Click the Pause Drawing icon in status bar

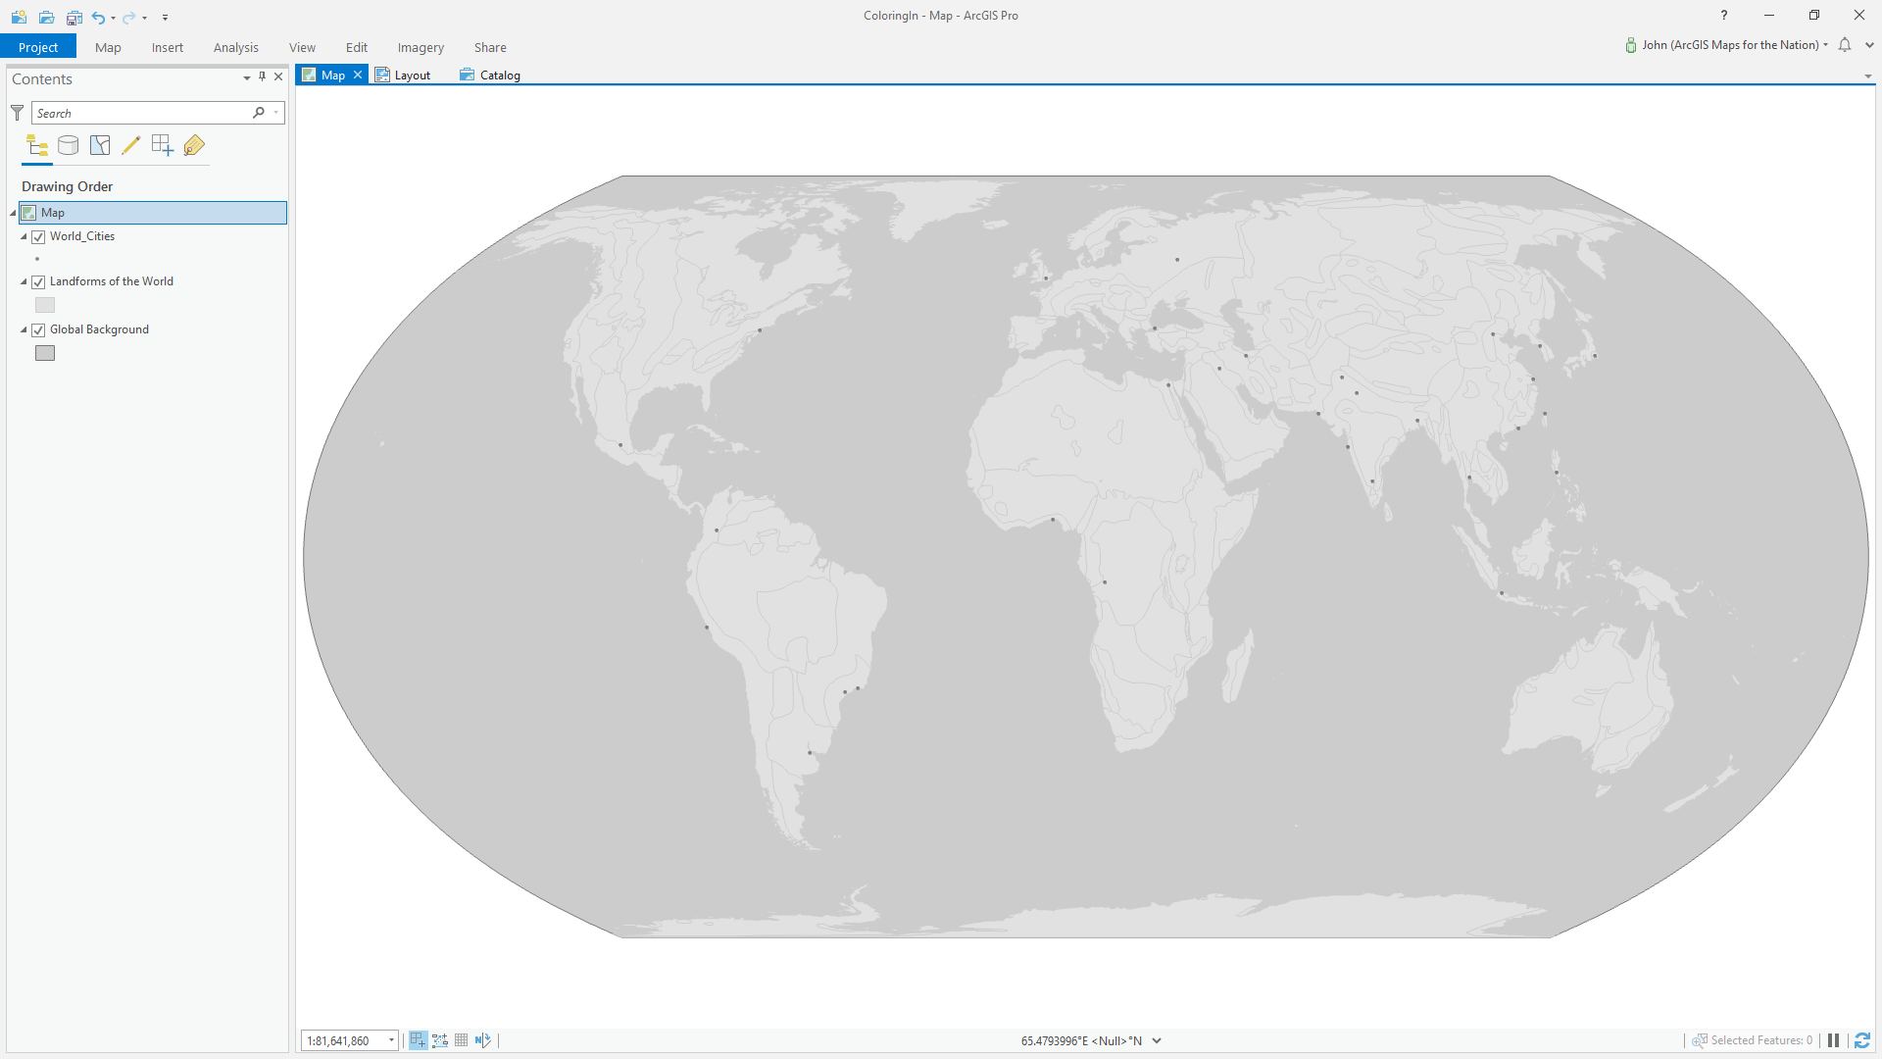tap(1833, 1040)
